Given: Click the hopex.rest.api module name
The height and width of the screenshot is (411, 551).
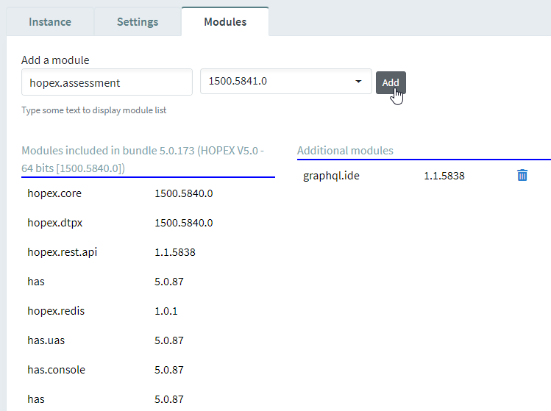Looking at the screenshot, I should tap(62, 252).
